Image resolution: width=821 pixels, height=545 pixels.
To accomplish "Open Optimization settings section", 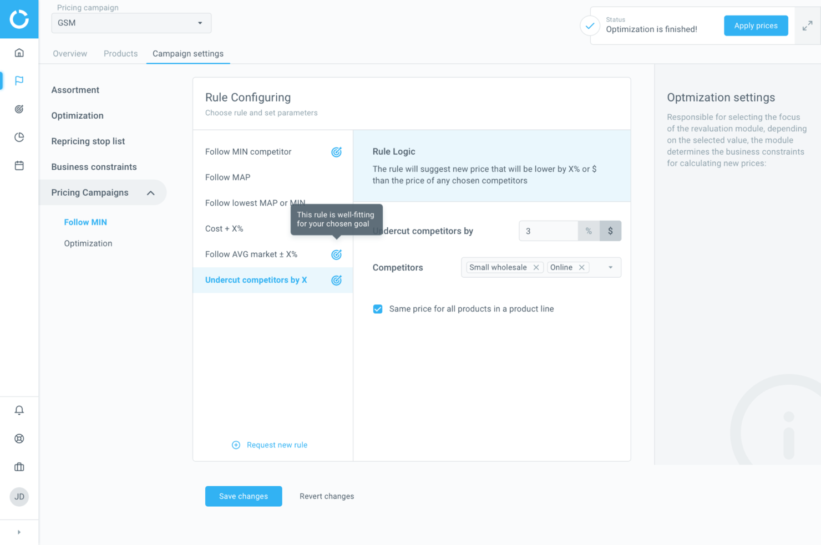I will pyautogui.click(x=77, y=115).
